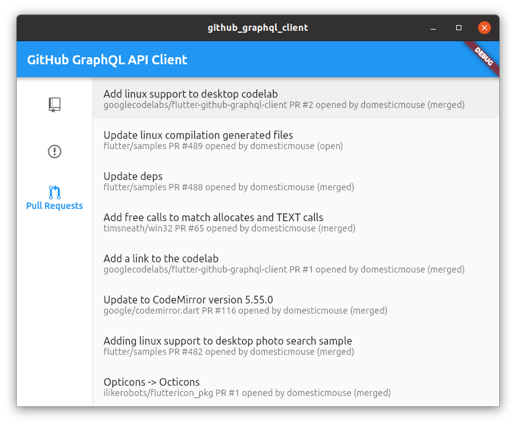
Task: Minimize the github_graphql_client window
Action: tap(434, 28)
